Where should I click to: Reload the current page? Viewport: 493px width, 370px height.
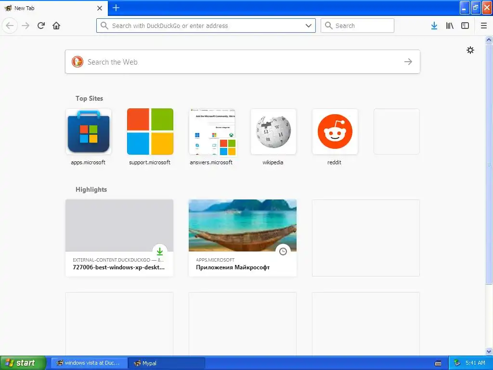(41, 26)
